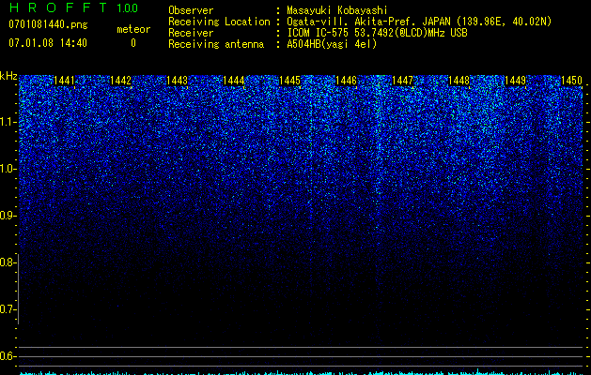Select antenna text A504HB(yagi 4el)
Viewport: 591px width, 375px height.
pos(332,44)
